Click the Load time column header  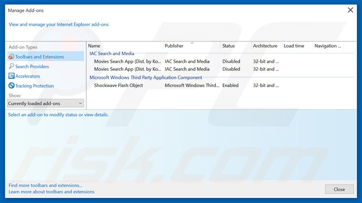(297, 46)
